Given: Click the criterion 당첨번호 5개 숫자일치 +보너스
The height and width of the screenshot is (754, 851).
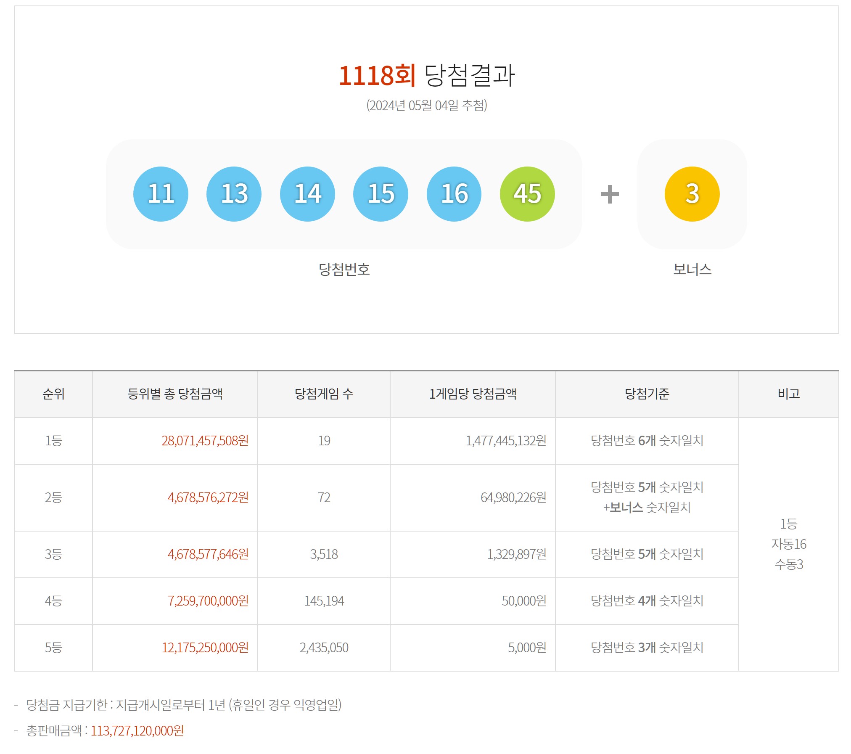Looking at the screenshot, I should (647, 497).
